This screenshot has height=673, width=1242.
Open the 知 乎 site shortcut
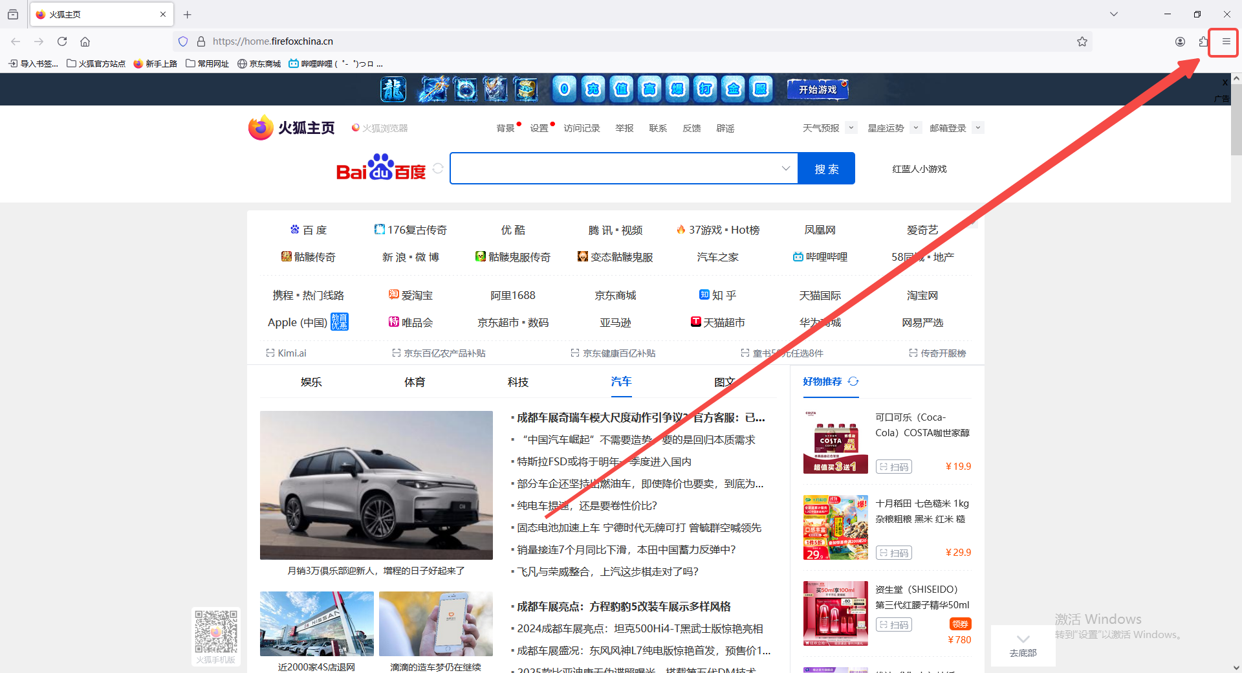(x=717, y=295)
